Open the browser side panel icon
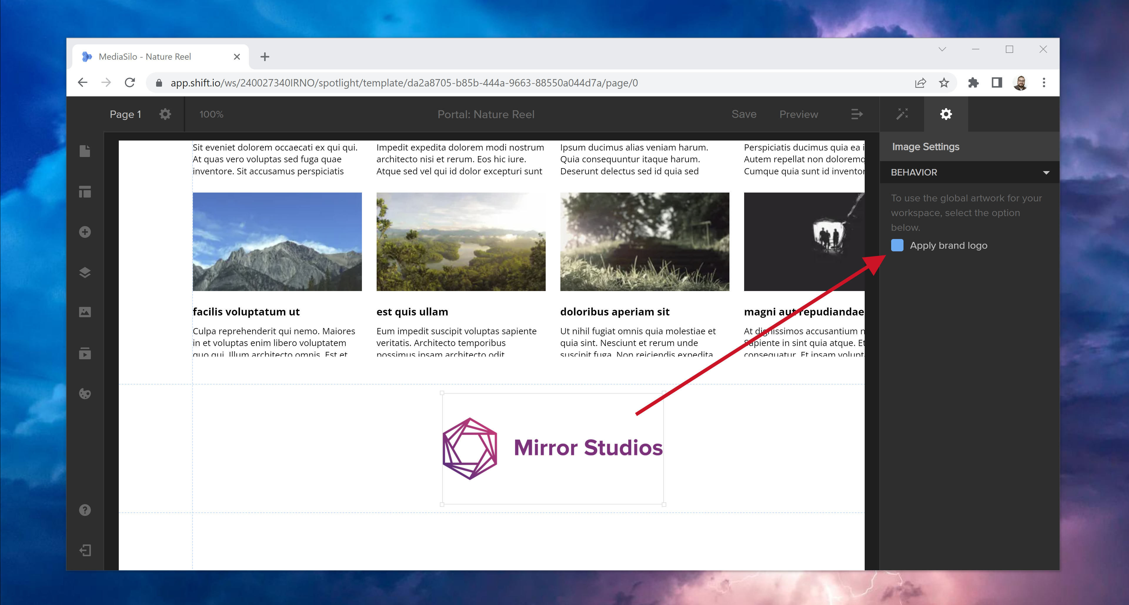This screenshot has width=1129, height=605. point(997,83)
